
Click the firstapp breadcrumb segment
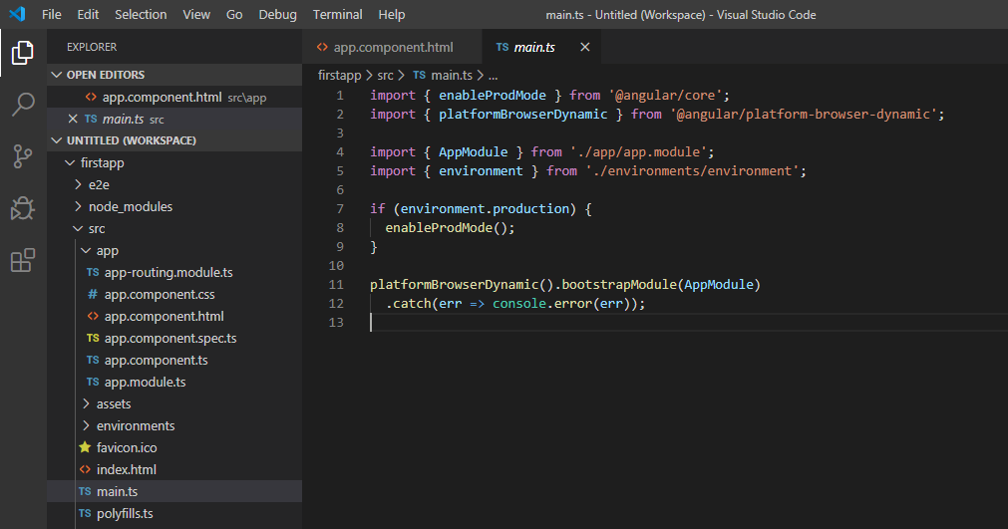pos(339,75)
